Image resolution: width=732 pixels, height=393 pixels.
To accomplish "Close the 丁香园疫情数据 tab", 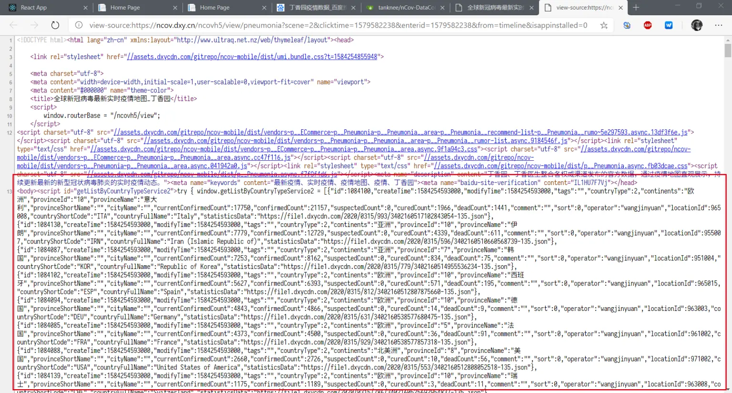I will (353, 8).
